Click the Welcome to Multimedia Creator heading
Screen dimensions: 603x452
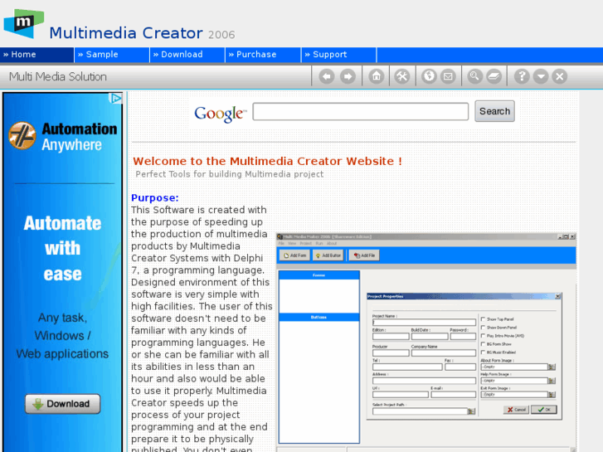pos(268,161)
